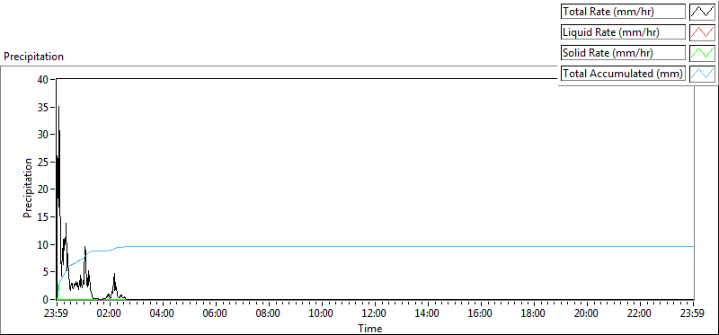Click the Precipitation chart caption above the plot
This screenshot has height=335, width=719.
point(33,57)
